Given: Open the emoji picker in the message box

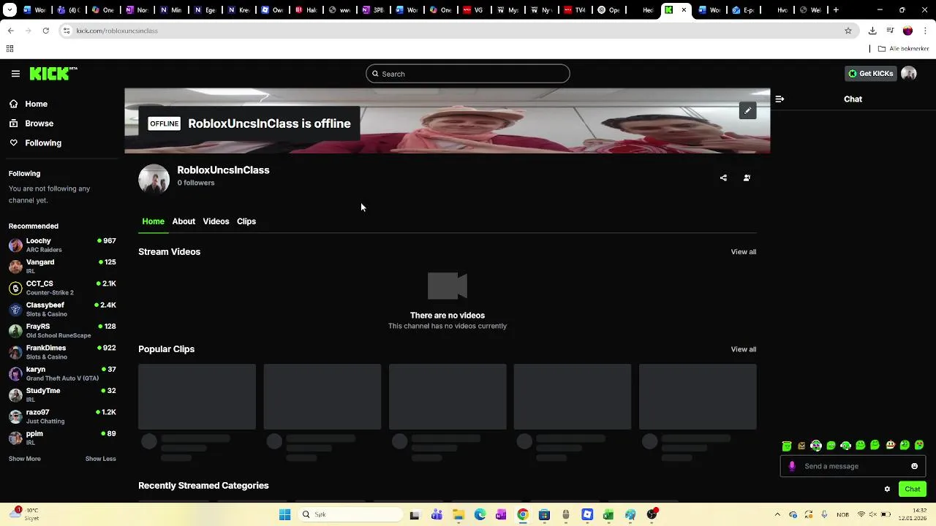Looking at the screenshot, I should 914,466.
